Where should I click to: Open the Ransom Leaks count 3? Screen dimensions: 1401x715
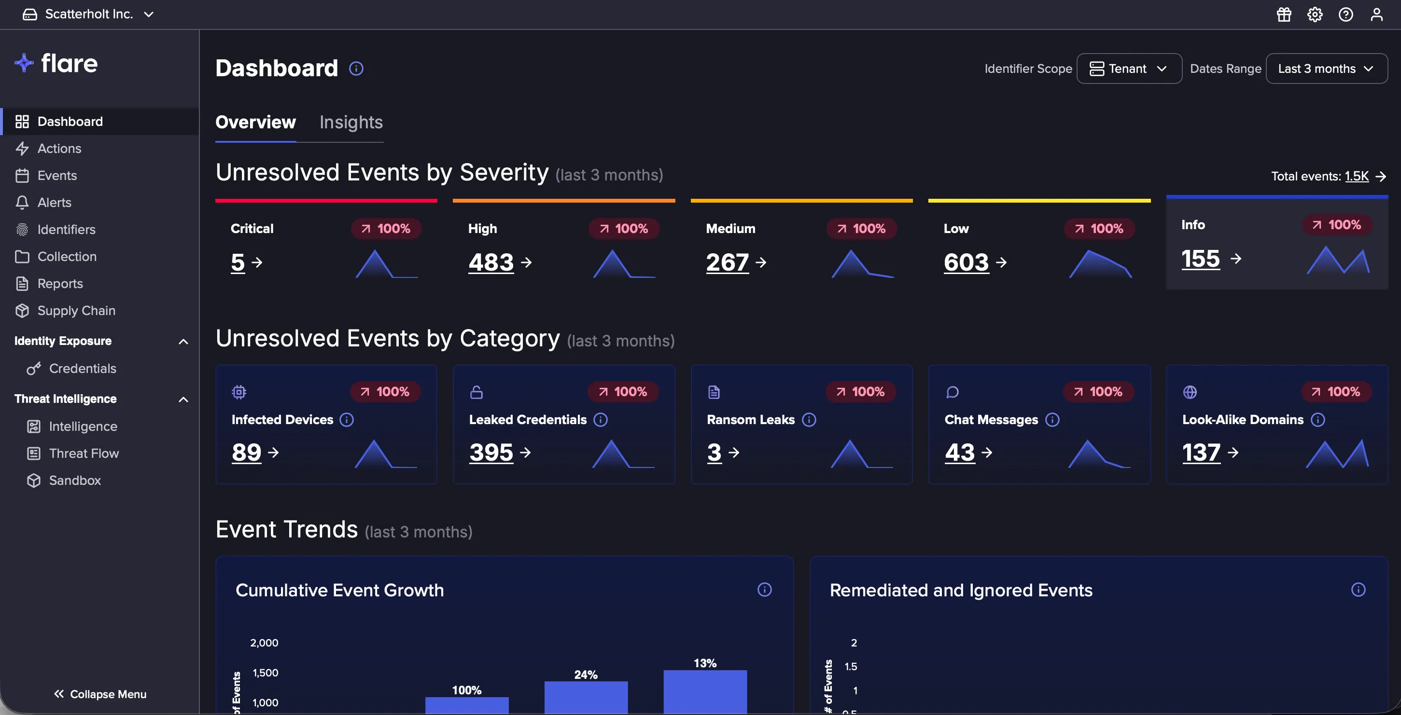(x=714, y=452)
